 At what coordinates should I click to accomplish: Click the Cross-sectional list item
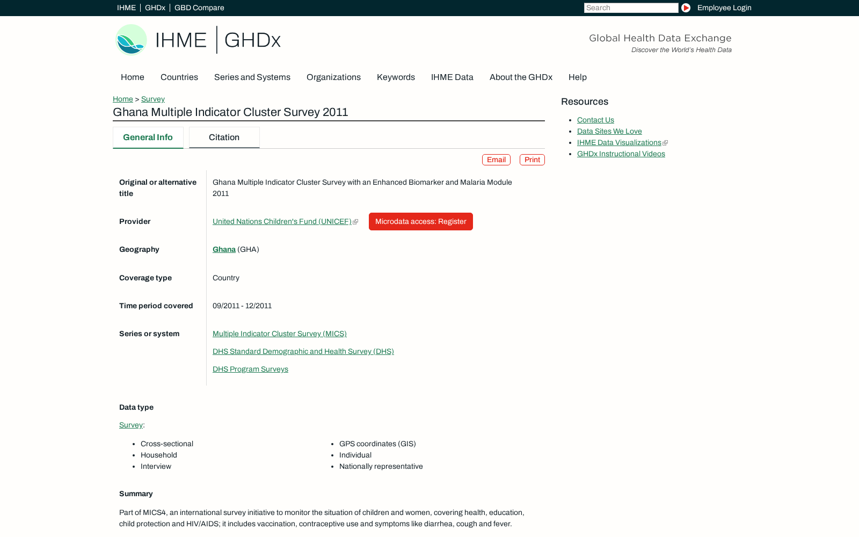pyautogui.click(x=167, y=444)
